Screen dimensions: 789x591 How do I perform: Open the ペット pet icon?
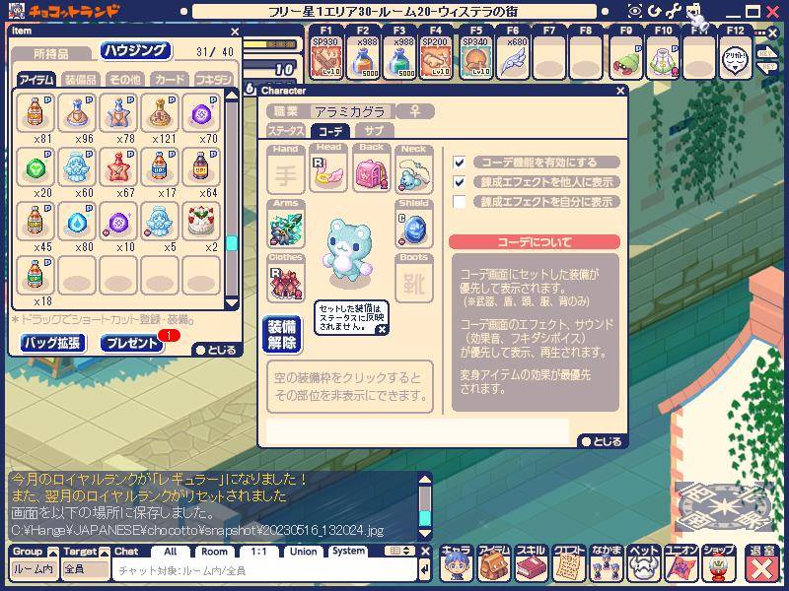coord(644,563)
